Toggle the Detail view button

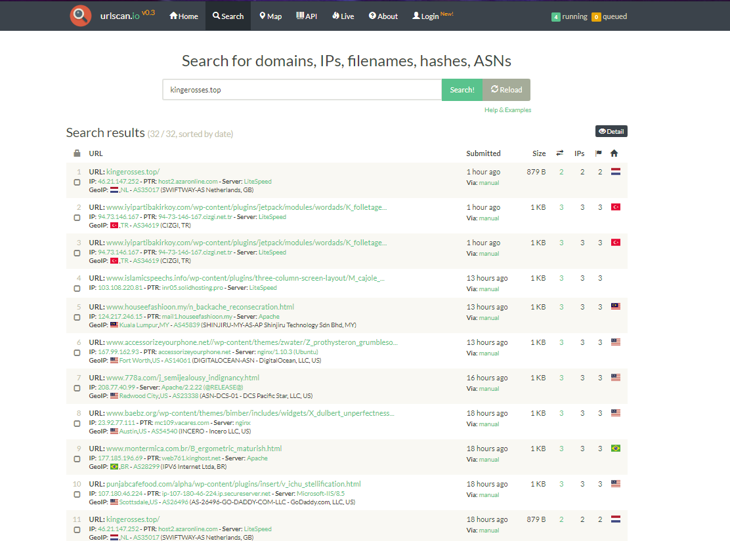(x=611, y=131)
